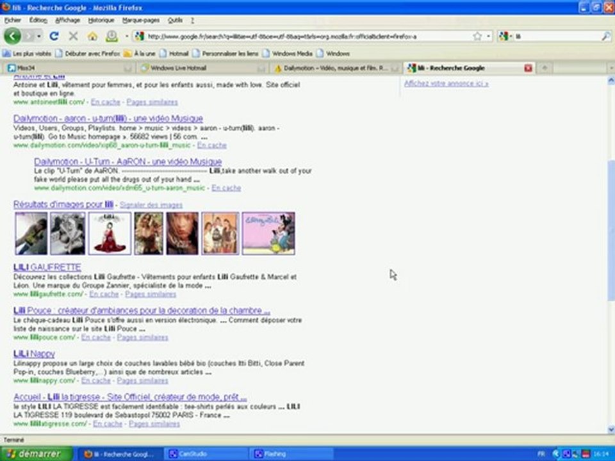Screen dimensions: 615x461
Task: Reload the page with the refresh icon
Action: tap(54, 36)
